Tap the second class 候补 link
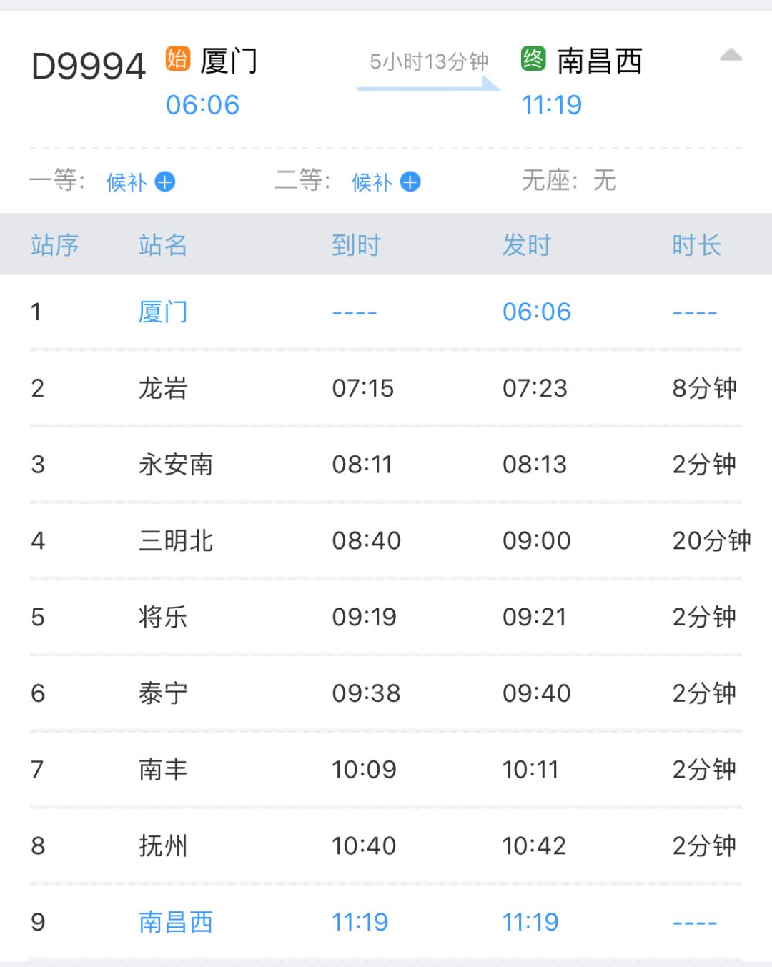This screenshot has height=967, width=772. tap(372, 182)
